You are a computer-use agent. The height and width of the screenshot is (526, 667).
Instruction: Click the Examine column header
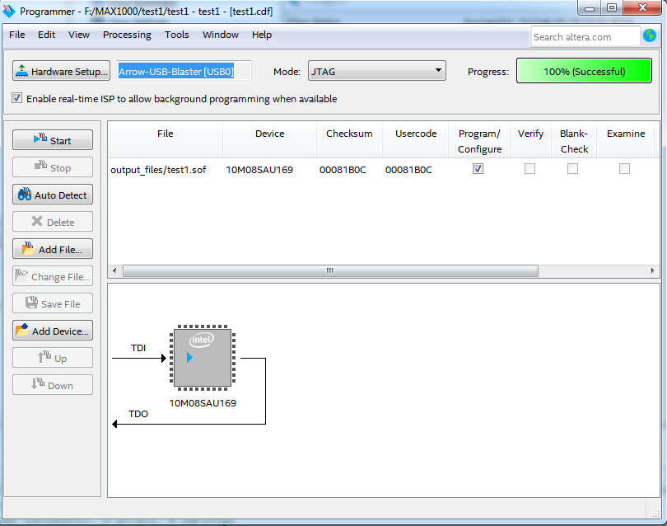click(625, 140)
